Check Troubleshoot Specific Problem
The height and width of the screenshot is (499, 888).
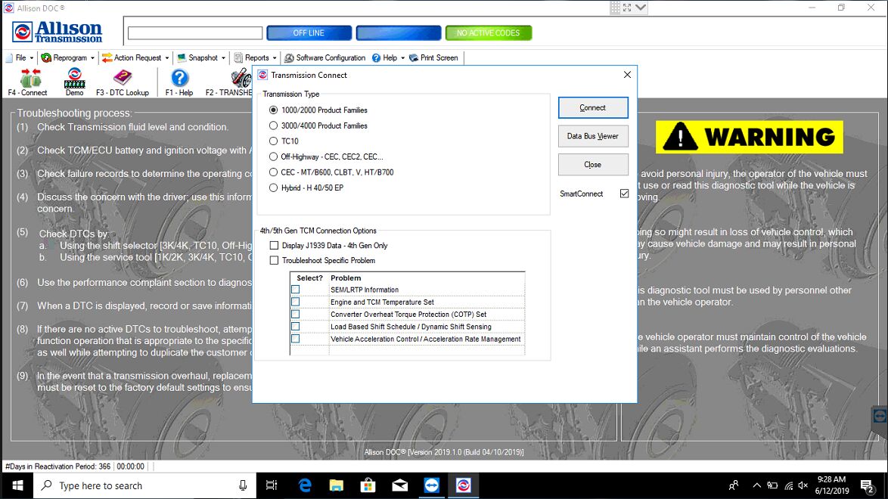274,261
